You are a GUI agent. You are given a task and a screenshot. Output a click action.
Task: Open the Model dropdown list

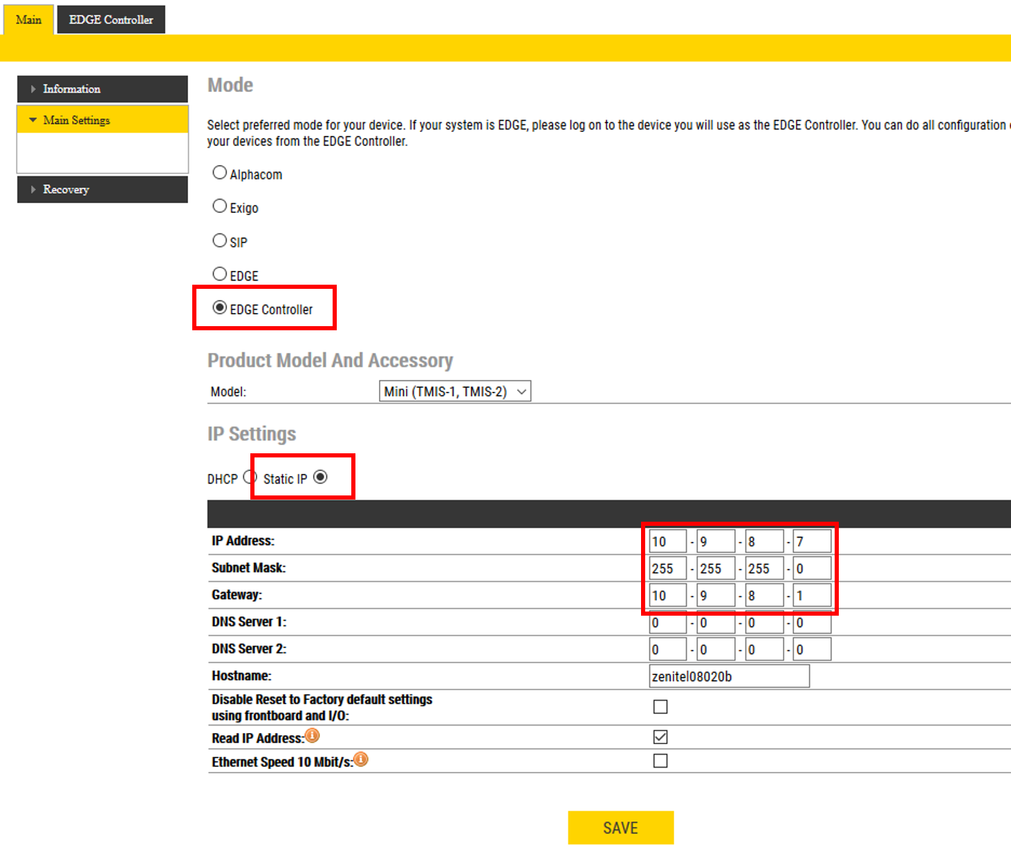tap(454, 392)
